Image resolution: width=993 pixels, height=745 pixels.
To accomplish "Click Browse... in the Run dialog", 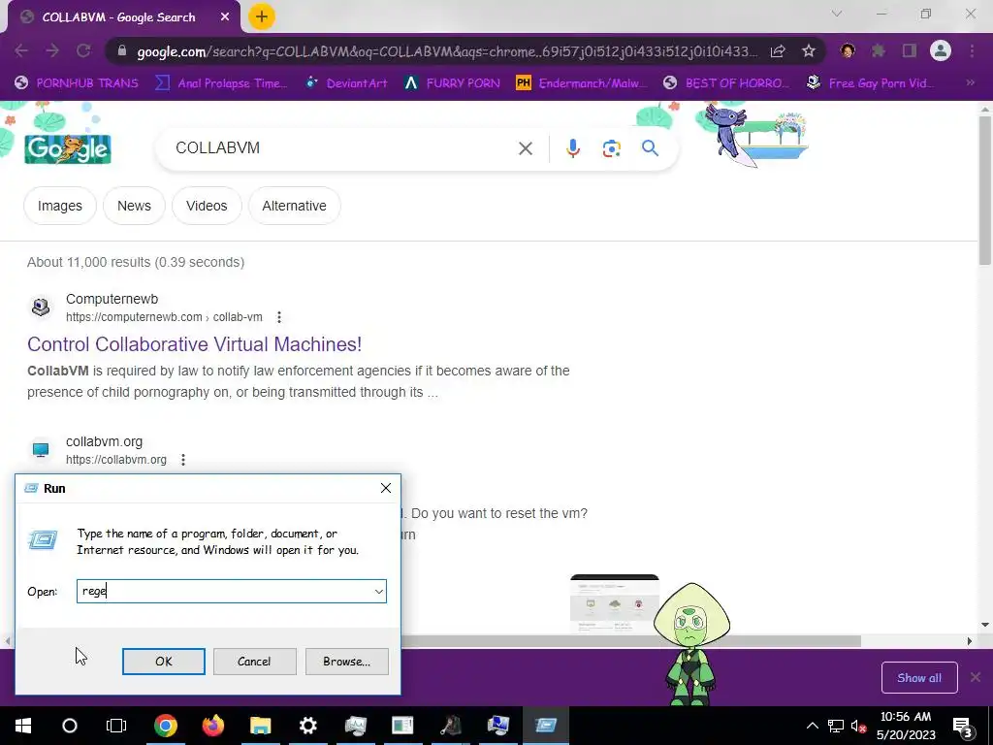I will click(x=346, y=662).
